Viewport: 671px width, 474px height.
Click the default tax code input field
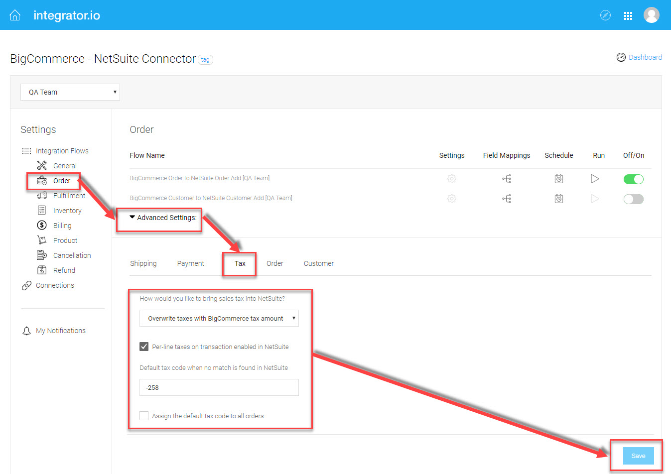tap(219, 387)
